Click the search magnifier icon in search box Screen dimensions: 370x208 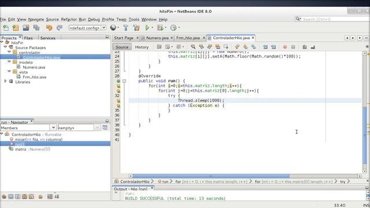tap(298, 19)
